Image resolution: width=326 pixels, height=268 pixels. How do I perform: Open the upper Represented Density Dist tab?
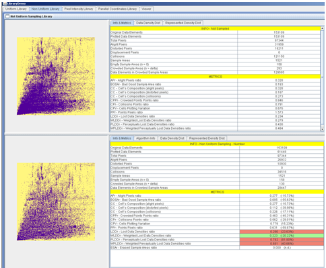click(x=183, y=23)
